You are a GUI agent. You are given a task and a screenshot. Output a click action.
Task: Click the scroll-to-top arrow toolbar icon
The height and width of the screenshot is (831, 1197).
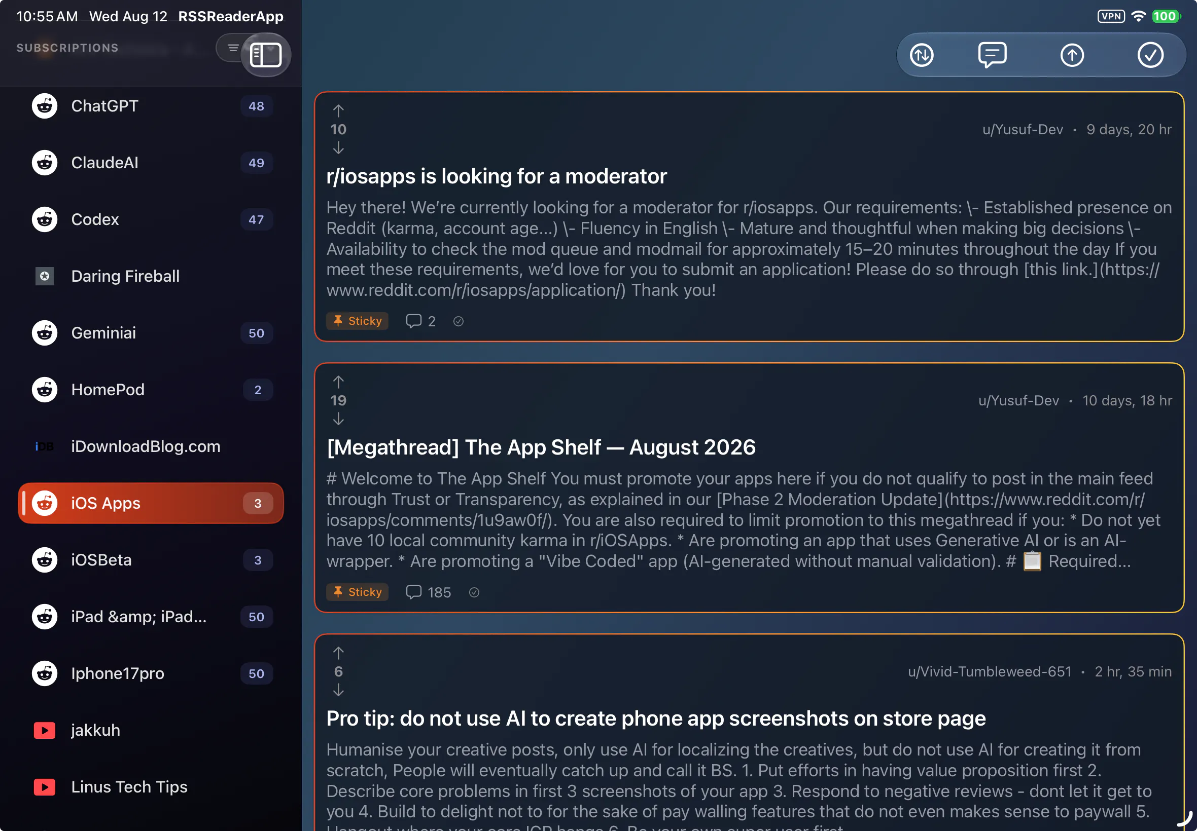[1072, 55]
